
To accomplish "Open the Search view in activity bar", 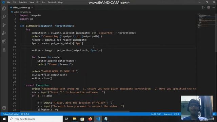I will click(x=4, y=17).
